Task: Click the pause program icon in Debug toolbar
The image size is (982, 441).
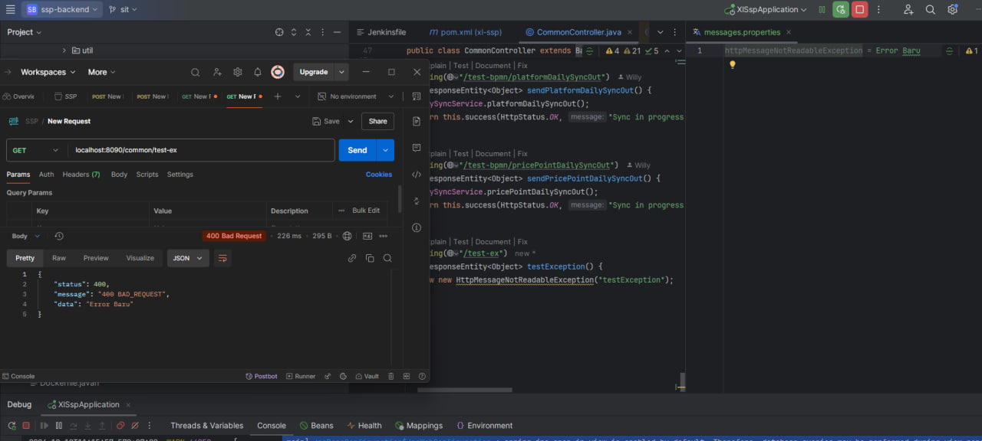Action: pos(58,426)
